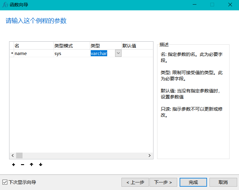Image resolution: width=239 pixels, height=190 pixels.
Task: Move parameter down with arrow icon
Action: click(40, 164)
